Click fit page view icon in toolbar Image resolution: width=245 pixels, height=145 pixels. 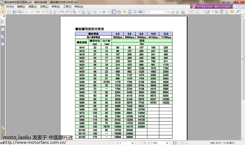coord(84,12)
